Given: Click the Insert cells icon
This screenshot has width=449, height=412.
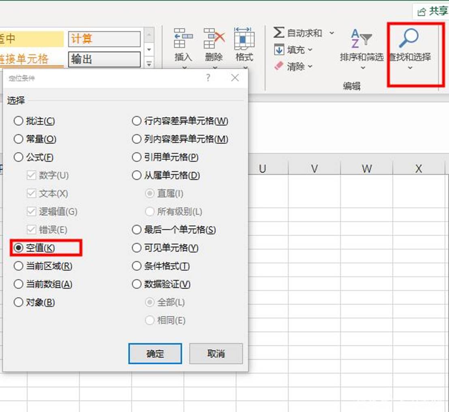Looking at the screenshot, I should click(183, 38).
